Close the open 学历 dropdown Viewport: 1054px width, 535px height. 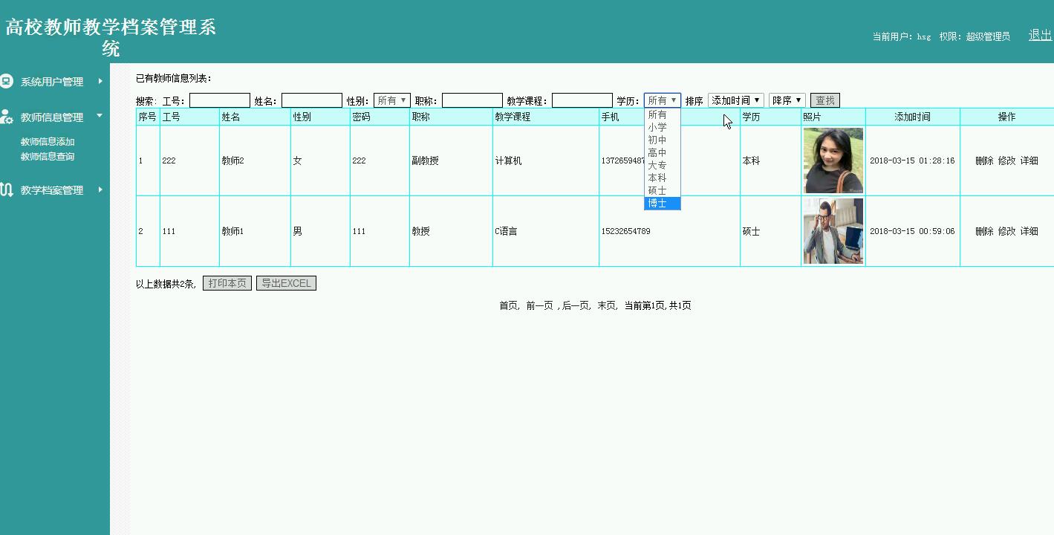tap(663, 100)
